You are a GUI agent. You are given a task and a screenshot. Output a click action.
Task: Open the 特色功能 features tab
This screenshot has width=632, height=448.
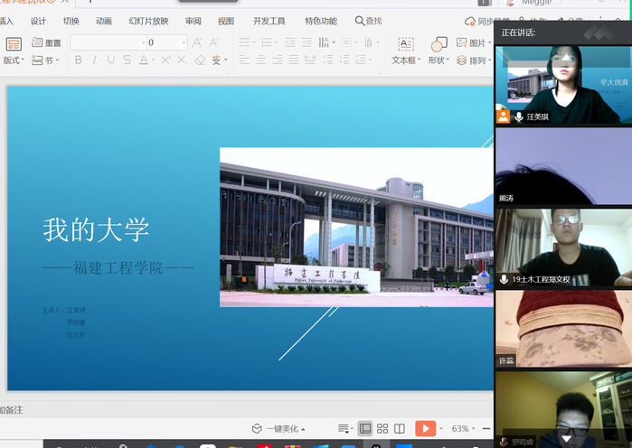321,21
